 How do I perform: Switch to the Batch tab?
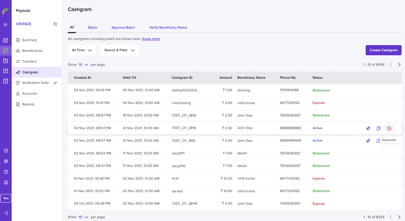point(93,28)
